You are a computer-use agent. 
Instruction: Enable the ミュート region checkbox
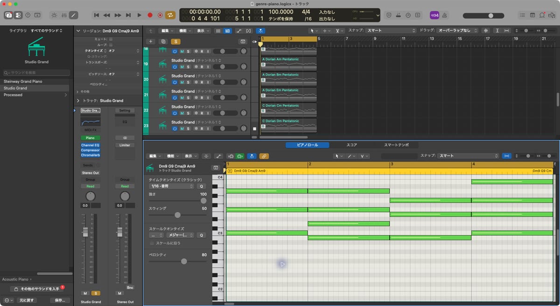click(x=111, y=39)
